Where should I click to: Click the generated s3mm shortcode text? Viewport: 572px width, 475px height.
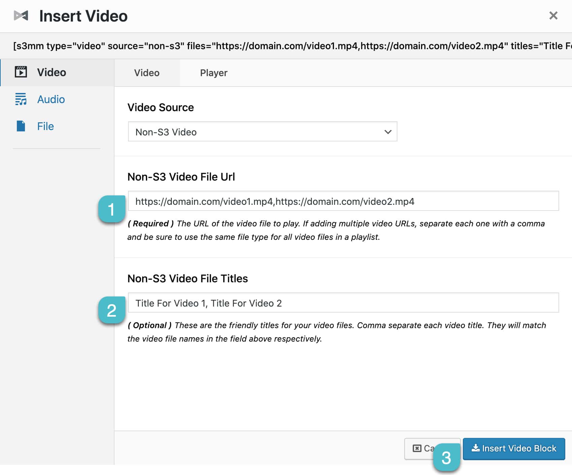pyautogui.click(x=292, y=46)
